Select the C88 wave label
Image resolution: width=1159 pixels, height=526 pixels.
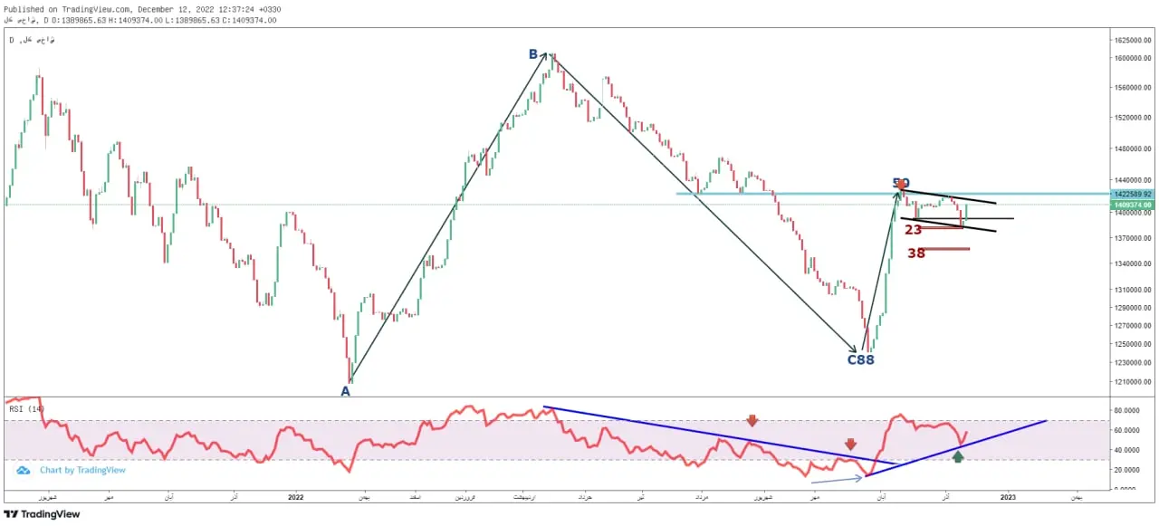(x=861, y=360)
